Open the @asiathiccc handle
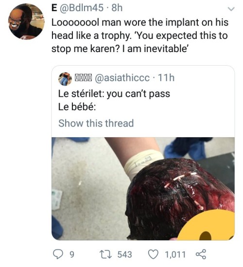The image size is (243, 267). (122, 78)
